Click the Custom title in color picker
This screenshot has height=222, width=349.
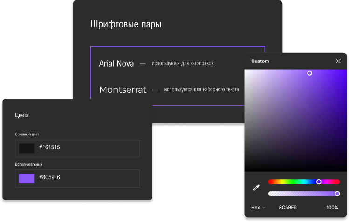(260, 61)
